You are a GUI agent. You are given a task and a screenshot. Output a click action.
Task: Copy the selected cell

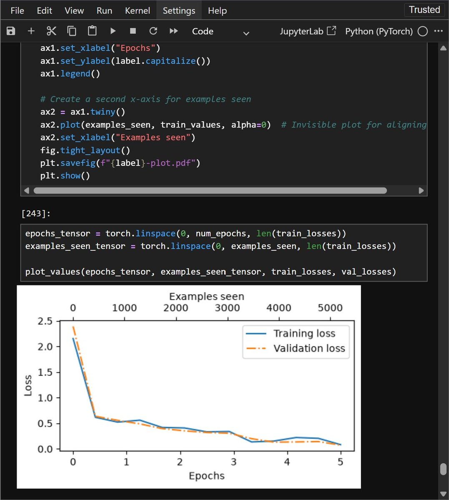72,31
